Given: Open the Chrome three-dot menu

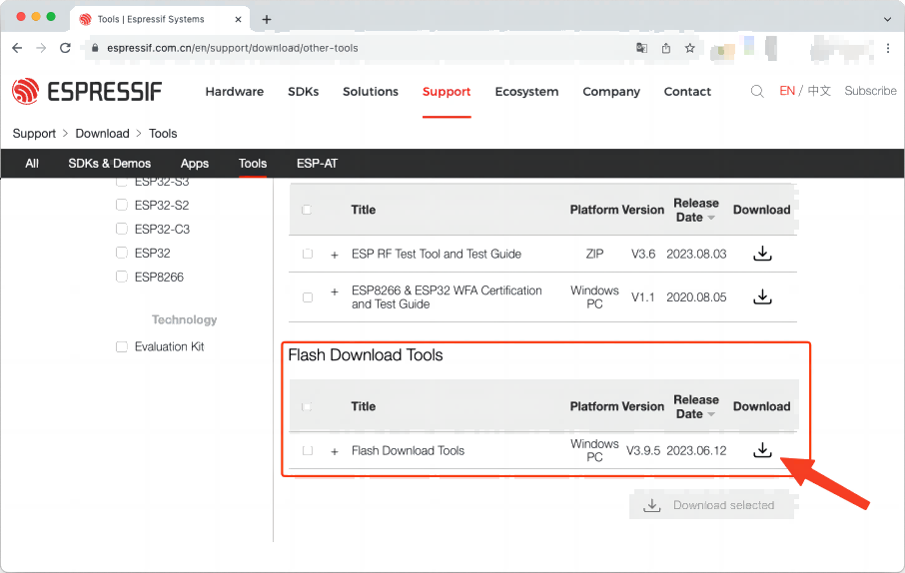Looking at the screenshot, I should pos(888,49).
